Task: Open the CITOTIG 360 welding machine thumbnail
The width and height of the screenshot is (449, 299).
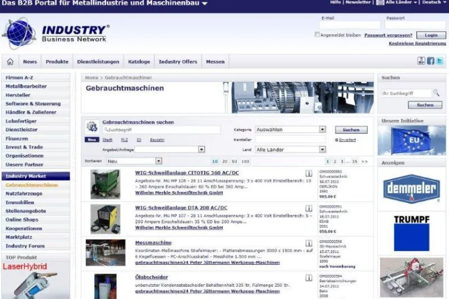Action: [105, 184]
